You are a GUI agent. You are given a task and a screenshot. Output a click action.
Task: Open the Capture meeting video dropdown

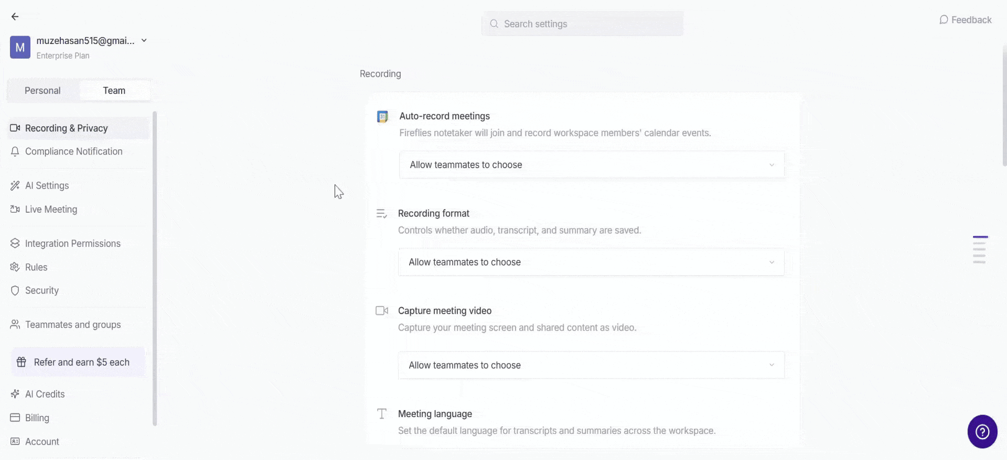click(x=591, y=365)
